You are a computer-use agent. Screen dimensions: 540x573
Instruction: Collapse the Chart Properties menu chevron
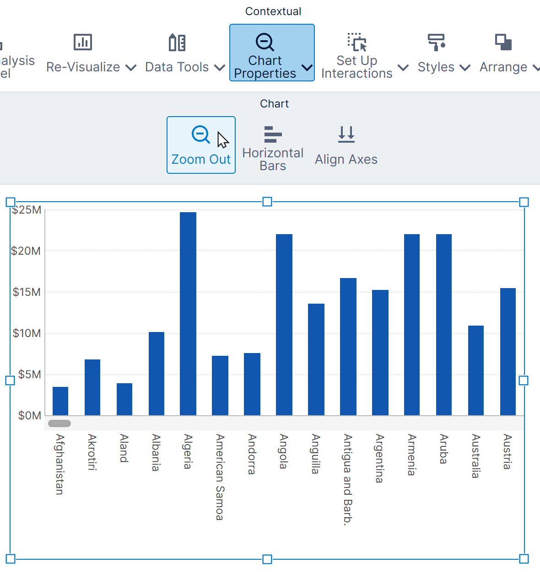(307, 68)
